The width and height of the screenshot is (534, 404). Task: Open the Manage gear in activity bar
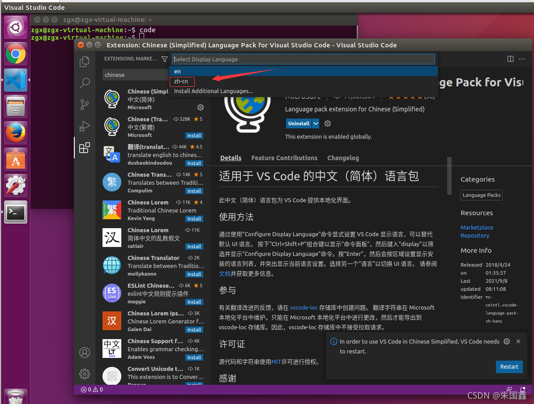click(x=85, y=374)
